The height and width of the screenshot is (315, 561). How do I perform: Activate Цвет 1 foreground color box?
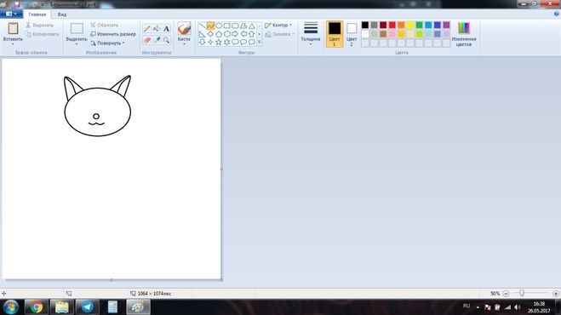(x=335, y=34)
